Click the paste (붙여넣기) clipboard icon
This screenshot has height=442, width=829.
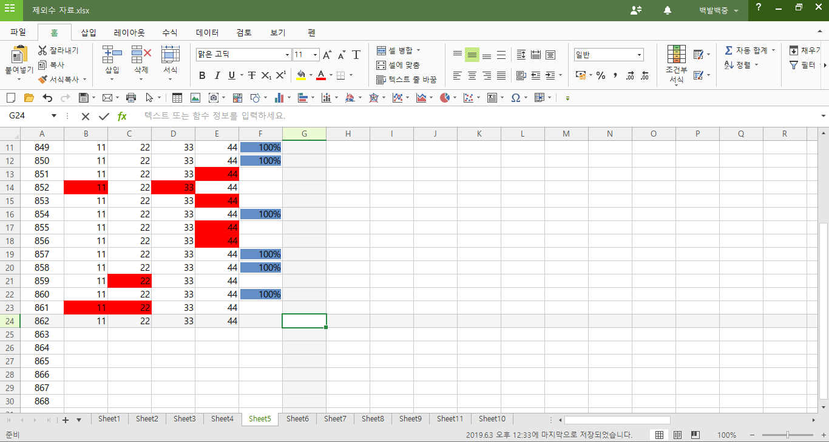click(19, 55)
